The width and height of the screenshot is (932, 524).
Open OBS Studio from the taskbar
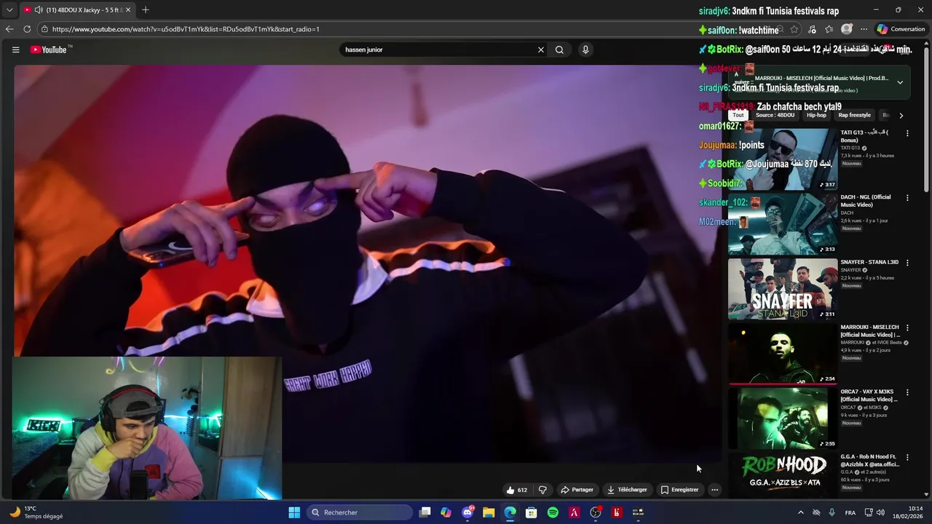[596, 512]
